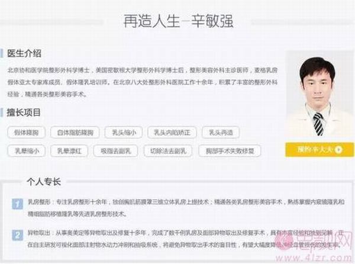Select the 乳晕缩小 tag
The width and height of the screenshot is (355, 264).
point(27,151)
